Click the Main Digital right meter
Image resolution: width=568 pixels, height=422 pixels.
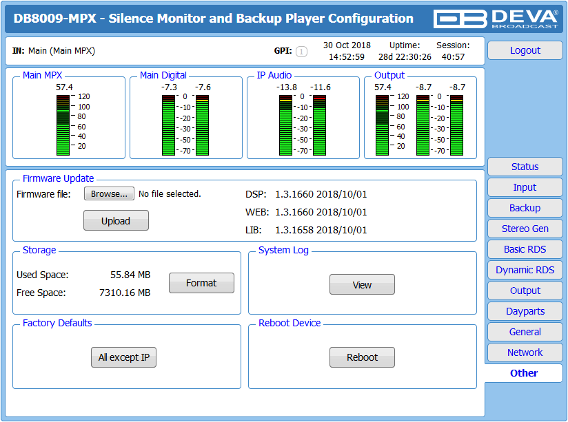click(x=202, y=125)
